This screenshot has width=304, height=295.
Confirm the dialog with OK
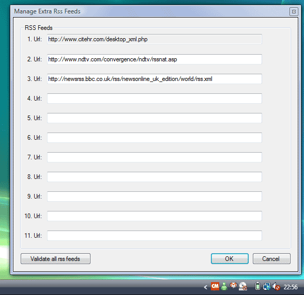[230, 258]
